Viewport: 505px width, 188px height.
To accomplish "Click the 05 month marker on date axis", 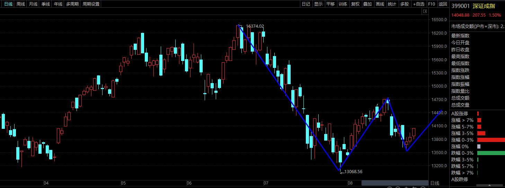I will coord(123,183).
